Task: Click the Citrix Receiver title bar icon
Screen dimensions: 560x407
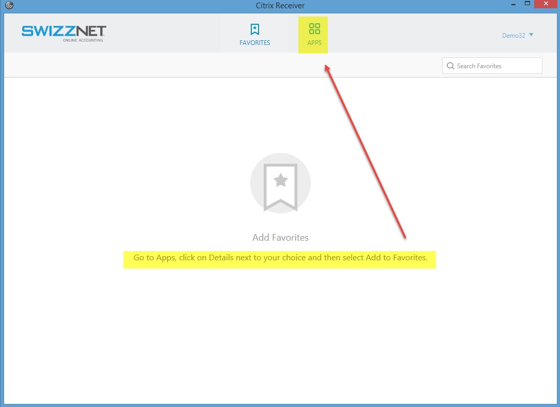Action: [9, 5]
